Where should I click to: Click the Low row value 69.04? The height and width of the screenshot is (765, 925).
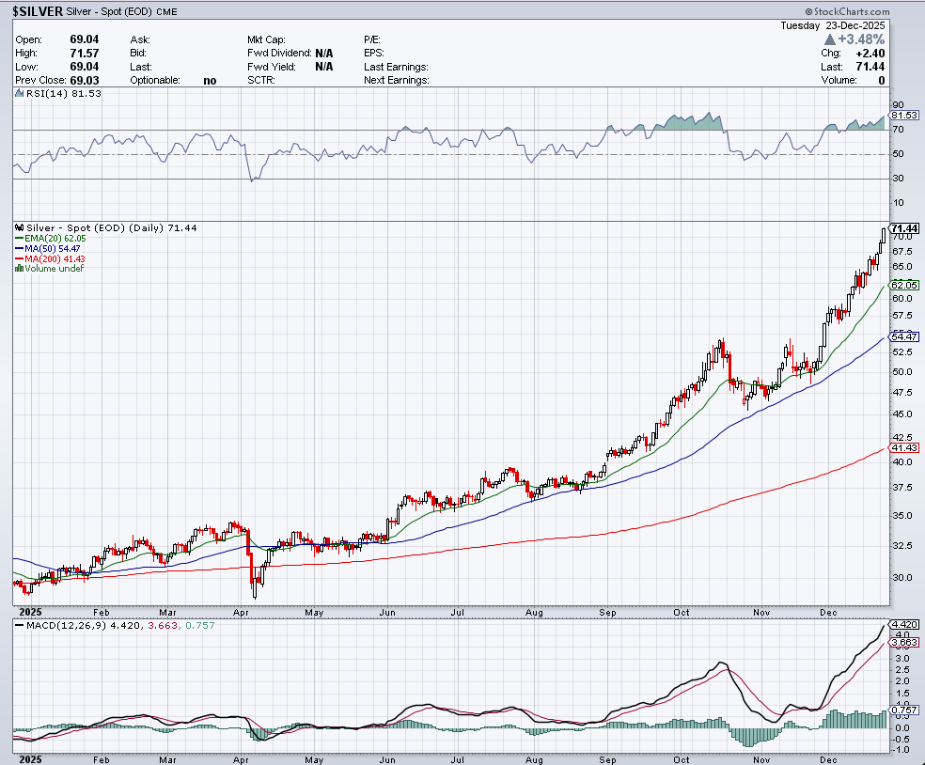point(85,67)
